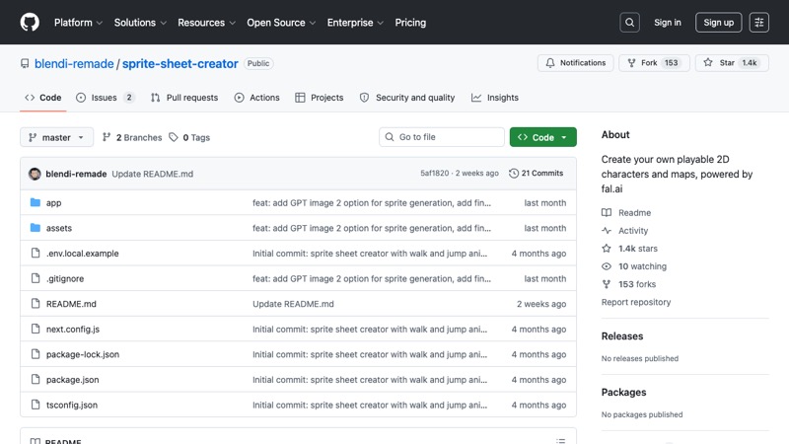This screenshot has width=789, height=444.
Task: Click the file icon beside package-lock.json
Action: (x=36, y=354)
